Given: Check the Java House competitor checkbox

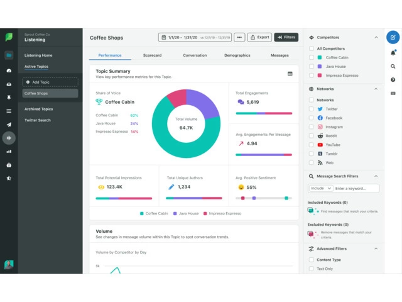Looking at the screenshot, I should click(x=312, y=67).
